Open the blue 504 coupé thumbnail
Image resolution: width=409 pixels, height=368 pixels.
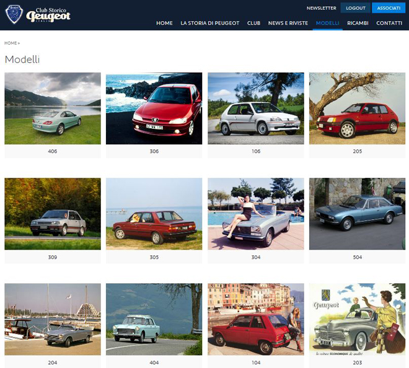[358, 214]
